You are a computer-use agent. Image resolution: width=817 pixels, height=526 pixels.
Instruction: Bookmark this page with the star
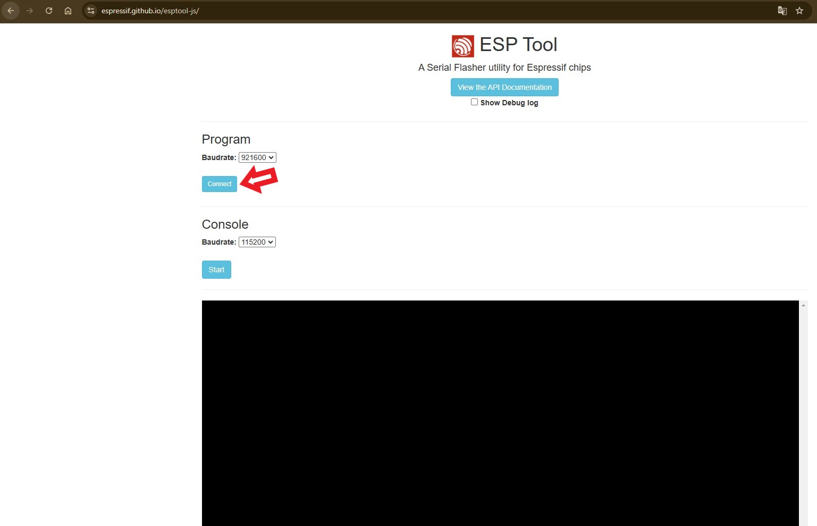799,11
